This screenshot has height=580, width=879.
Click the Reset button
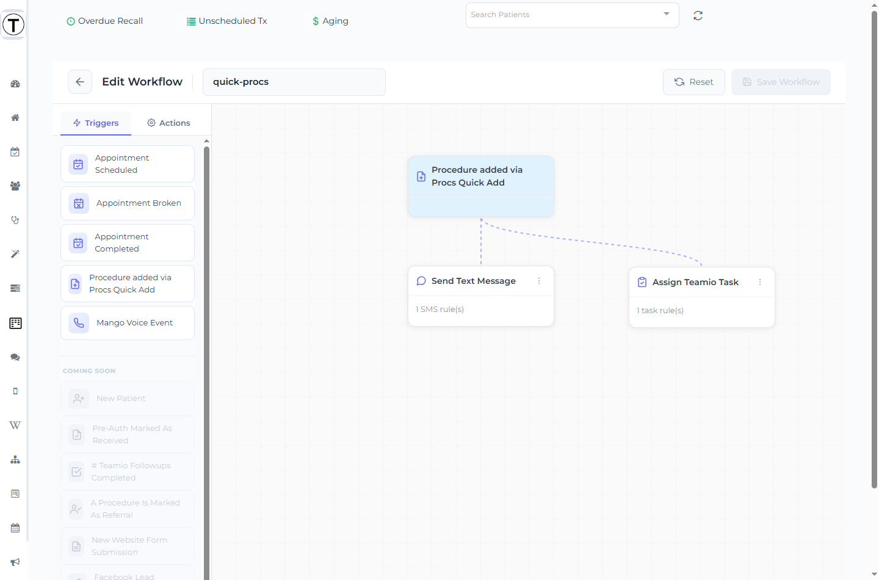[x=694, y=82]
